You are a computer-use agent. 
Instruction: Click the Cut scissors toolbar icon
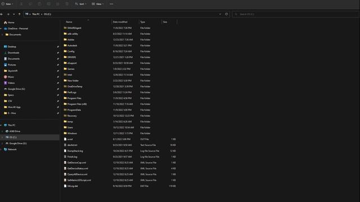pos(21,4)
